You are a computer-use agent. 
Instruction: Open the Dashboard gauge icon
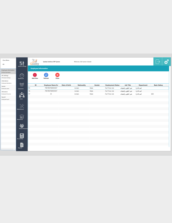click(x=22, y=75)
